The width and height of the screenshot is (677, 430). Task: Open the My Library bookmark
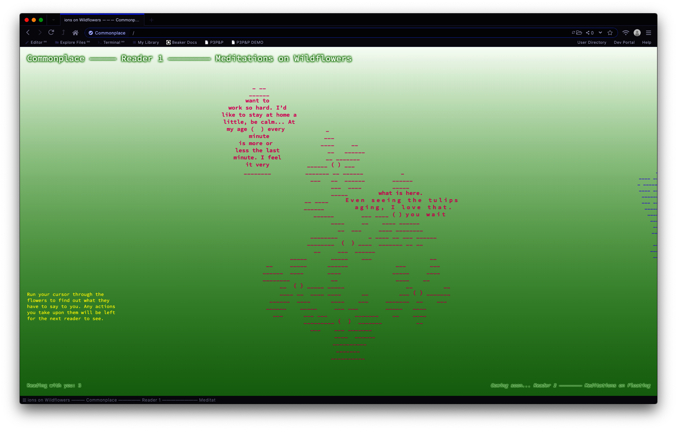[146, 42]
